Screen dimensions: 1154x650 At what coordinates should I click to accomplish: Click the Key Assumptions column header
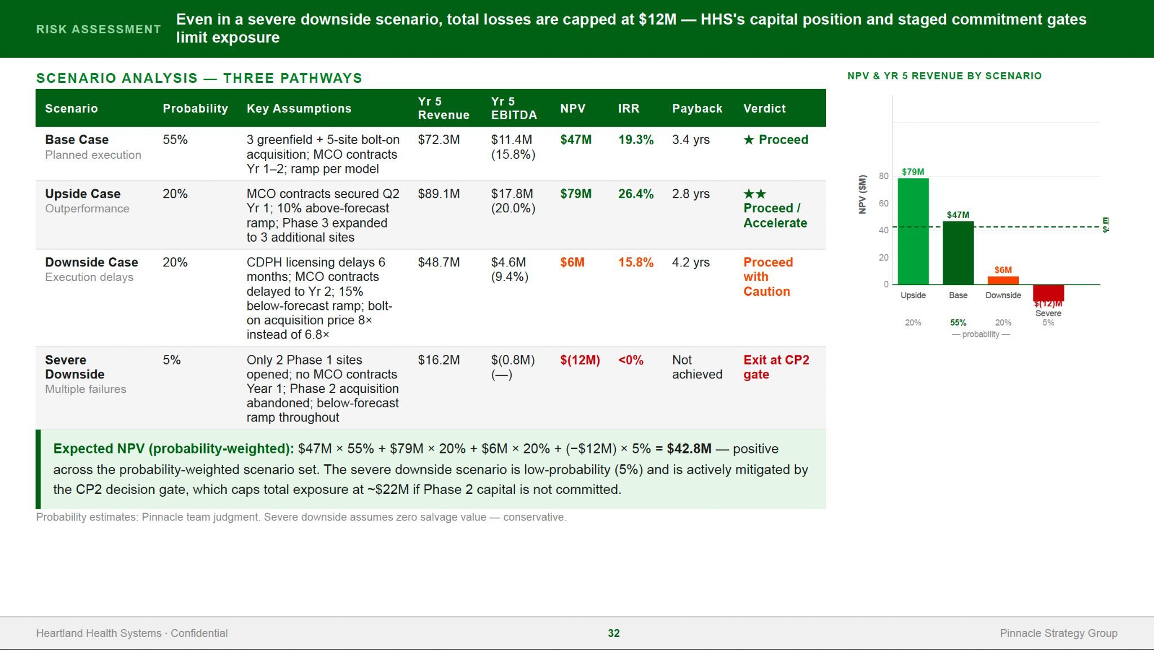coord(299,108)
